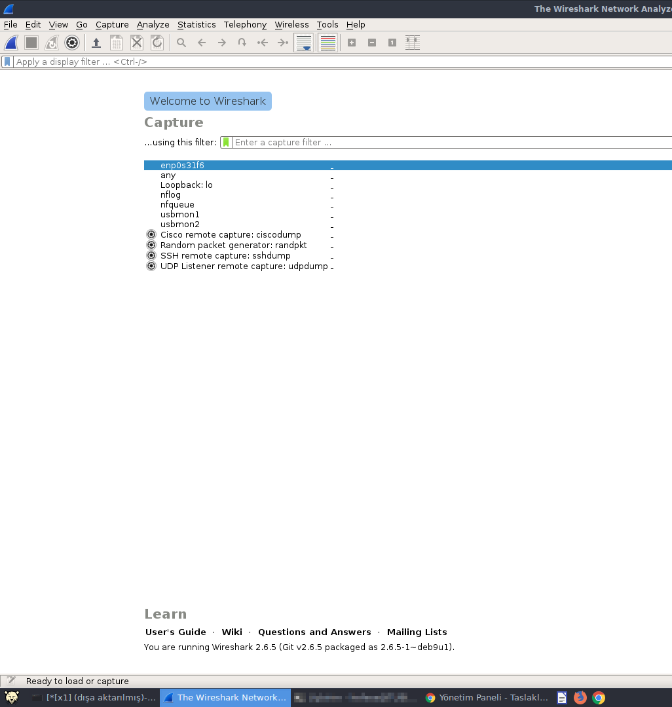Open display filter bookmark menu
Image resolution: width=672 pixels, height=707 pixels.
pos(7,62)
